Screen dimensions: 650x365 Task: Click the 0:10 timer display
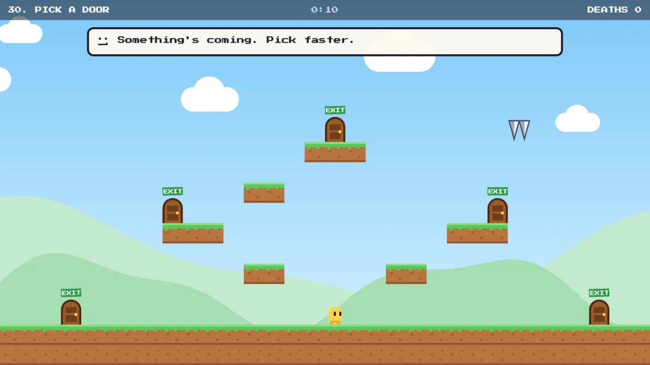pyautogui.click(x=325, y=10)
